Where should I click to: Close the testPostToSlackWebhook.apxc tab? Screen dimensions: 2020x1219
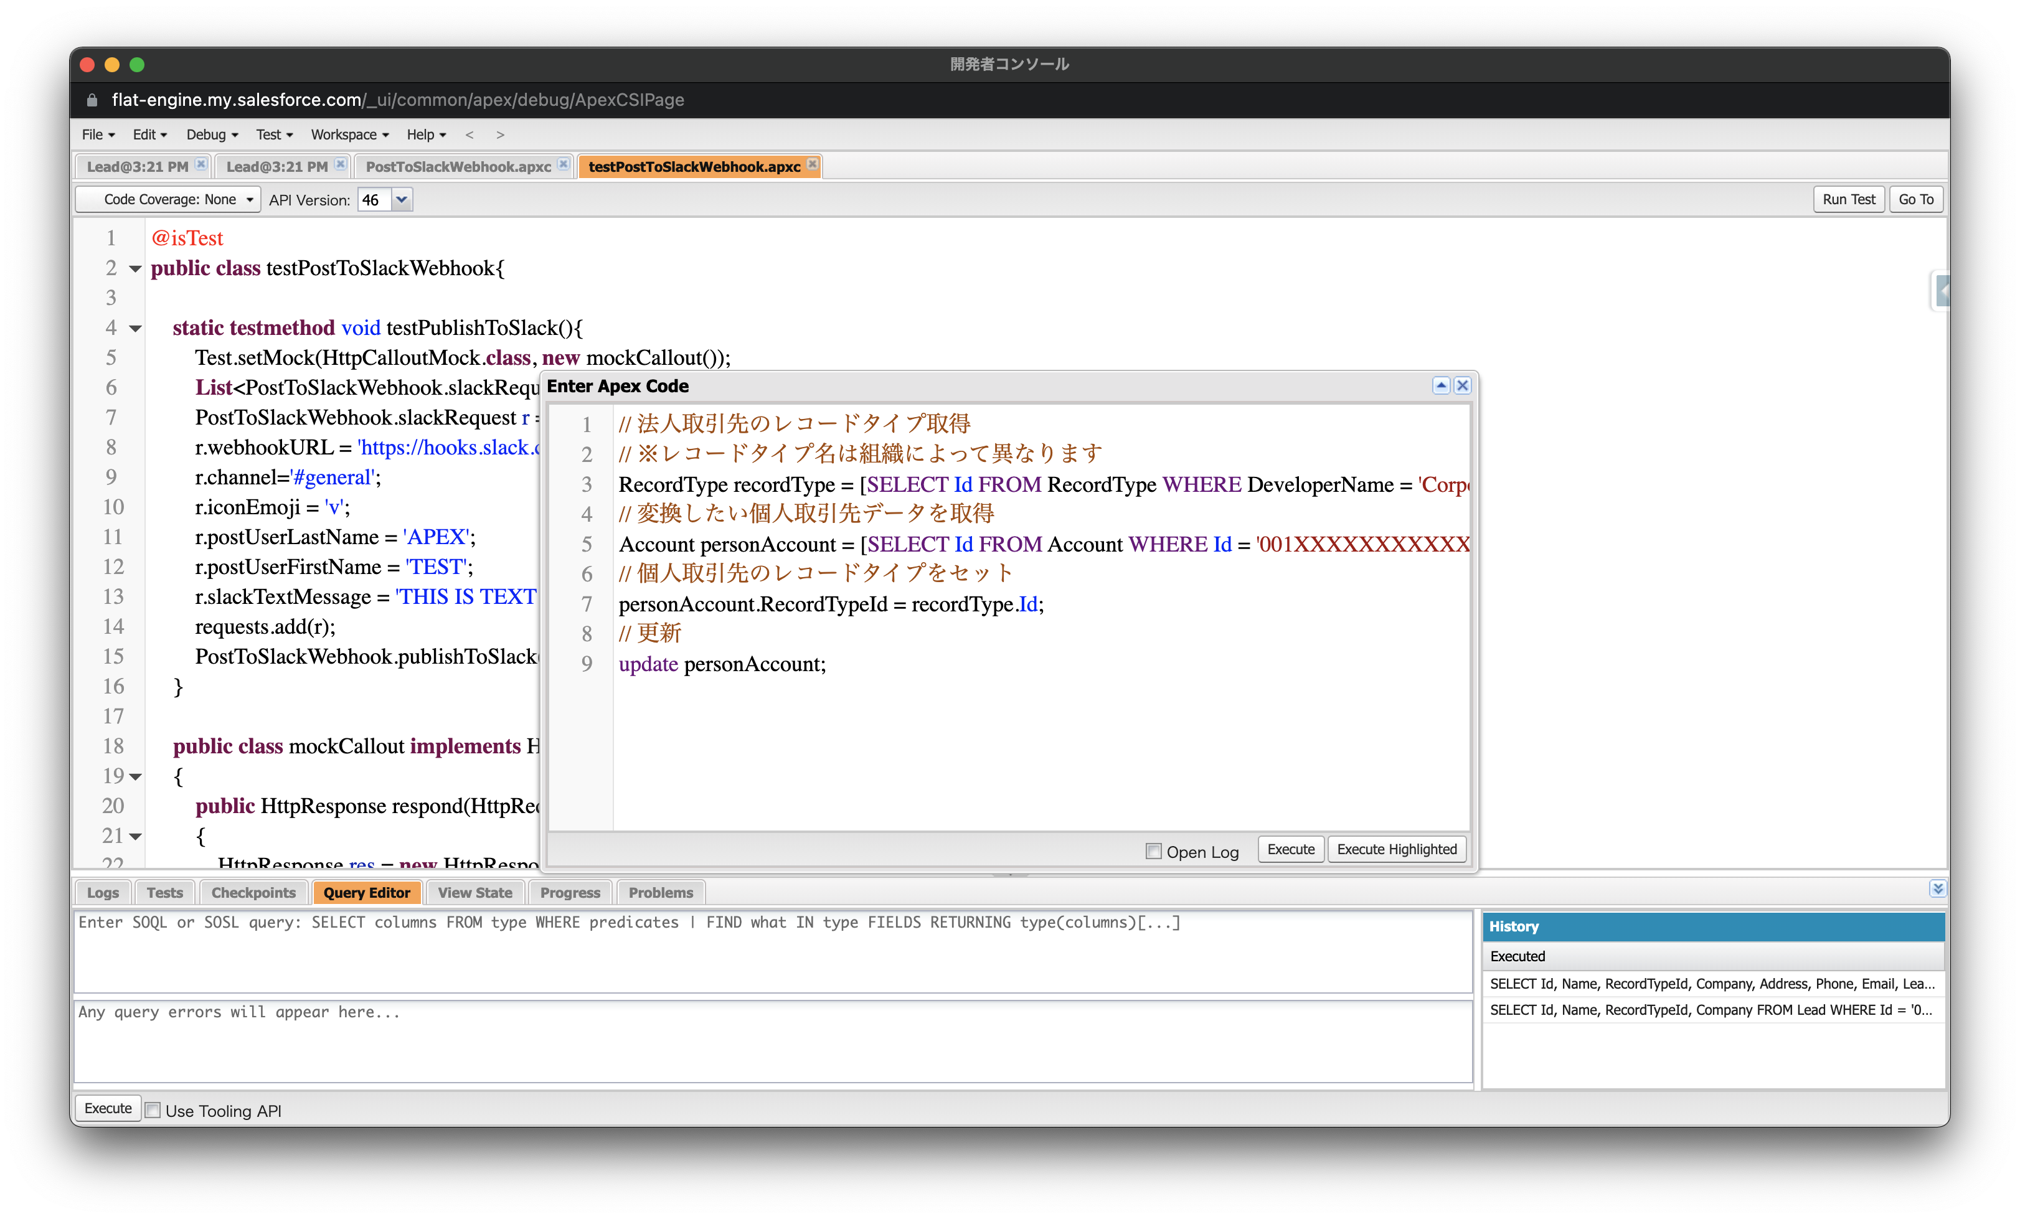(813, 165)
